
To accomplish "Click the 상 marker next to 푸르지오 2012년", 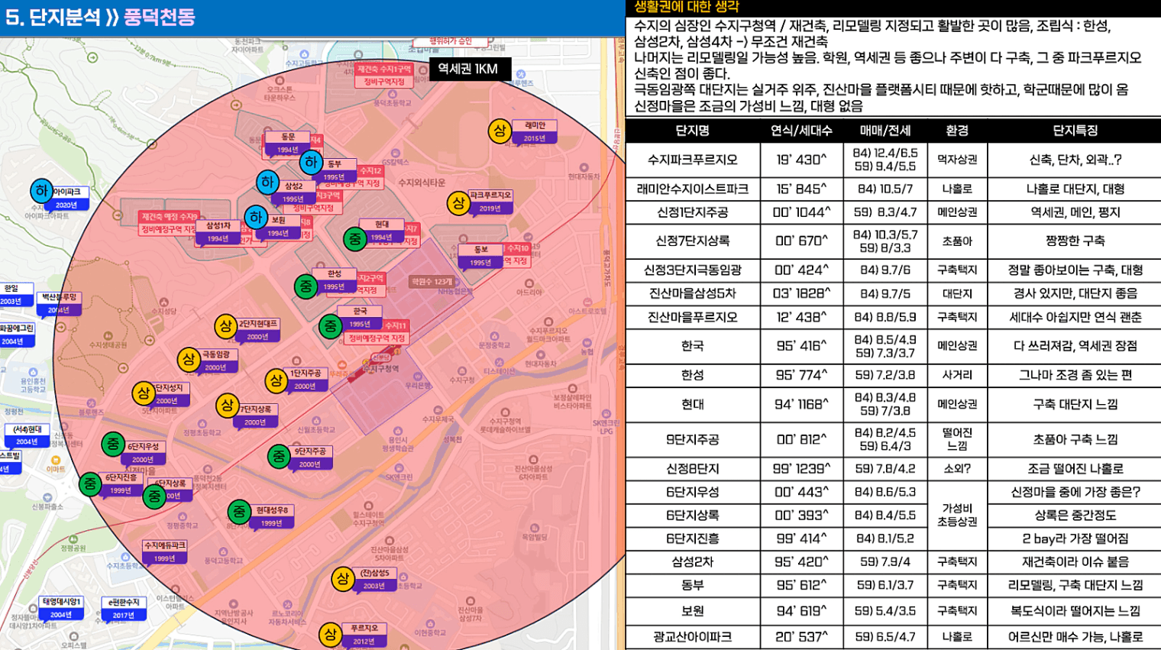I will click(330, 634).
